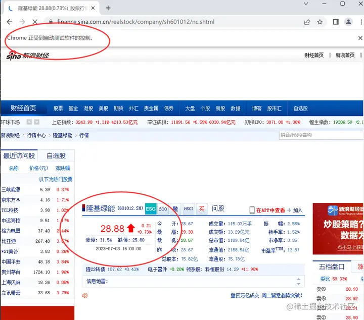This screenshot has height=320, width=364.
Task: Select 京东方A in hot stocks list
Action: point(11,200)
